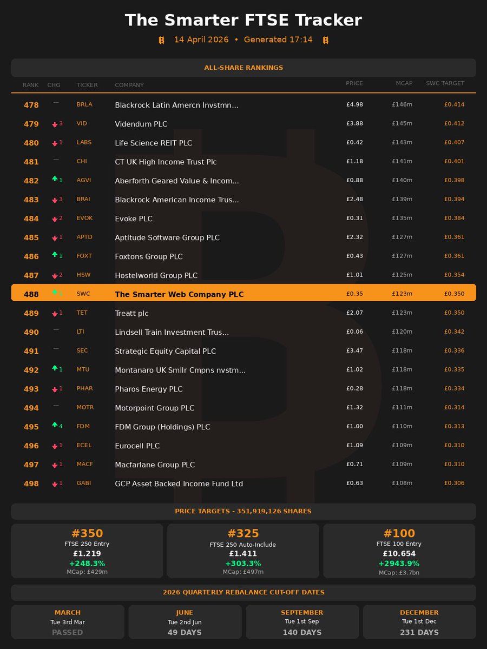Click the red down arrow in the LABS row

tap(55, 143)
